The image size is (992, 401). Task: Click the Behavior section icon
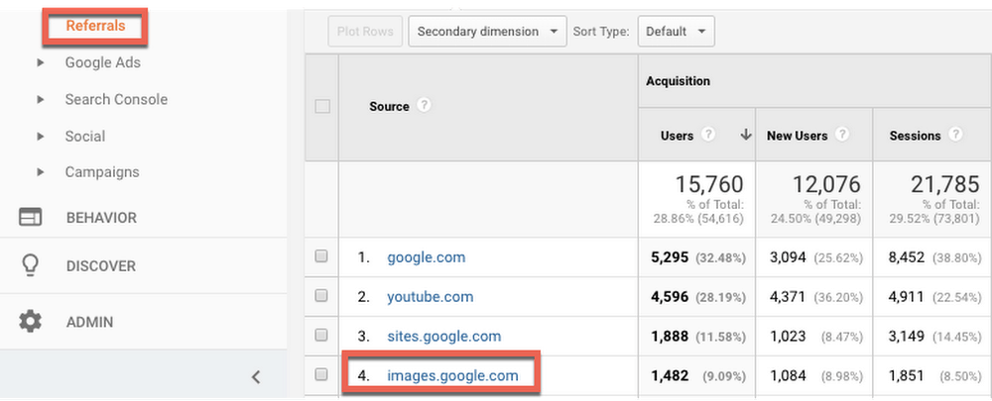click(31, 218)
